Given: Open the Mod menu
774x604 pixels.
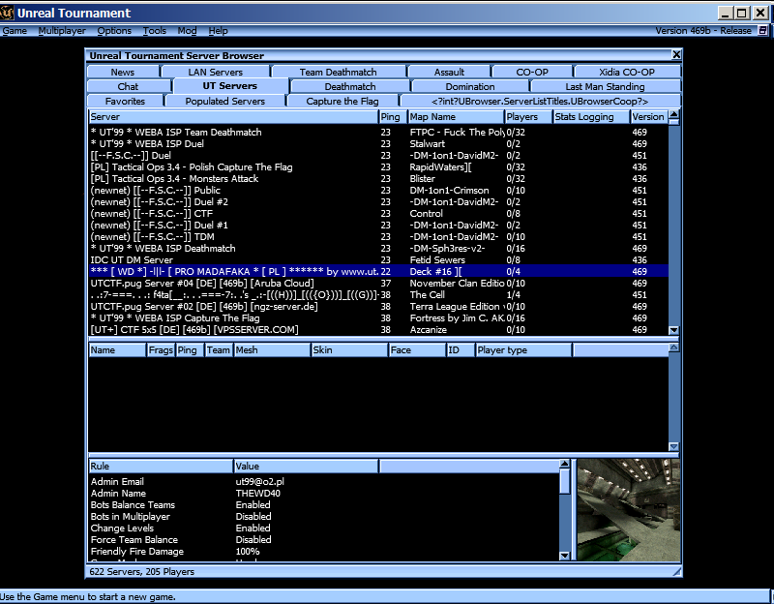Looking at the screenshot, I should (187, 31).
